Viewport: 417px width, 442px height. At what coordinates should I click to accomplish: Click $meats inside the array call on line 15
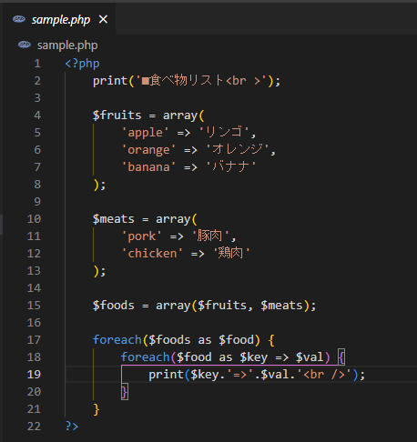pyautogui.click(x=281, y=306)
